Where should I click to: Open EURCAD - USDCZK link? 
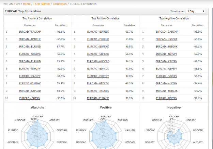pos(167,91)
